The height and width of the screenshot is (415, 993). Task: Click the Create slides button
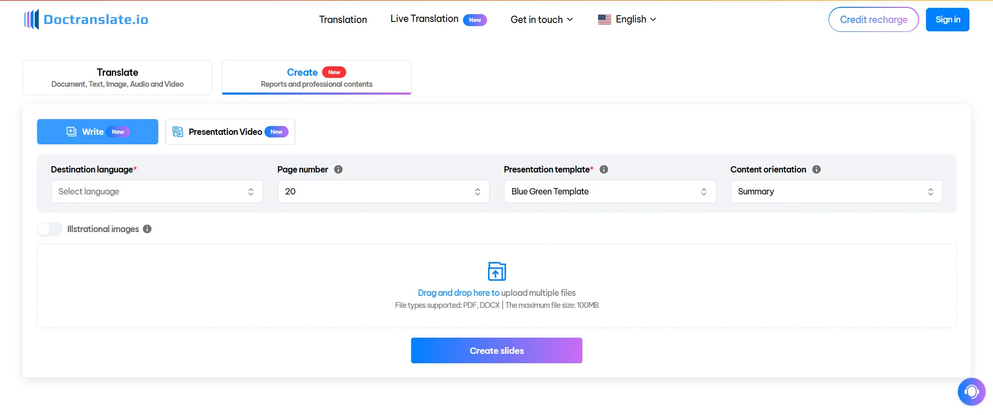[x=496, y=351]
